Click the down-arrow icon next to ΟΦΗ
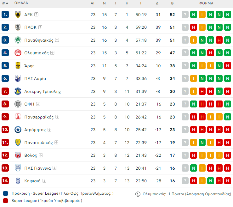233x207 pixels. pos(38,104)
